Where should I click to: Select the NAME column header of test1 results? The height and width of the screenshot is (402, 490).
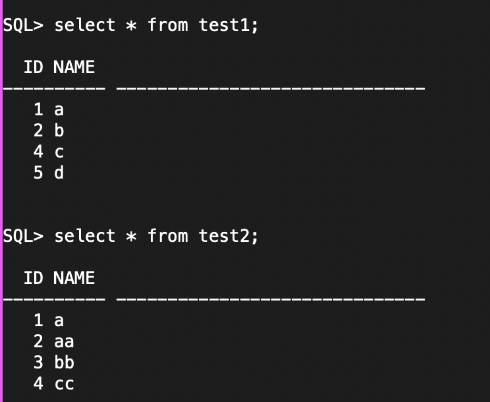click(74, 67)
